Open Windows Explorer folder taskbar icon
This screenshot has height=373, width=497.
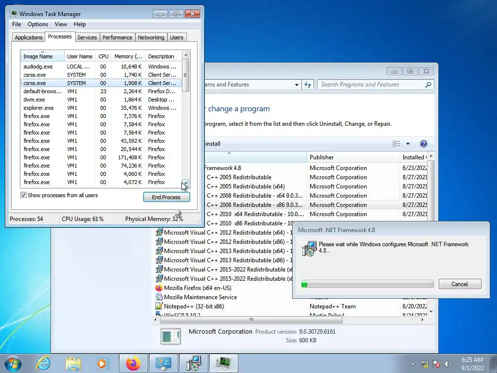(x=73, y=363)
